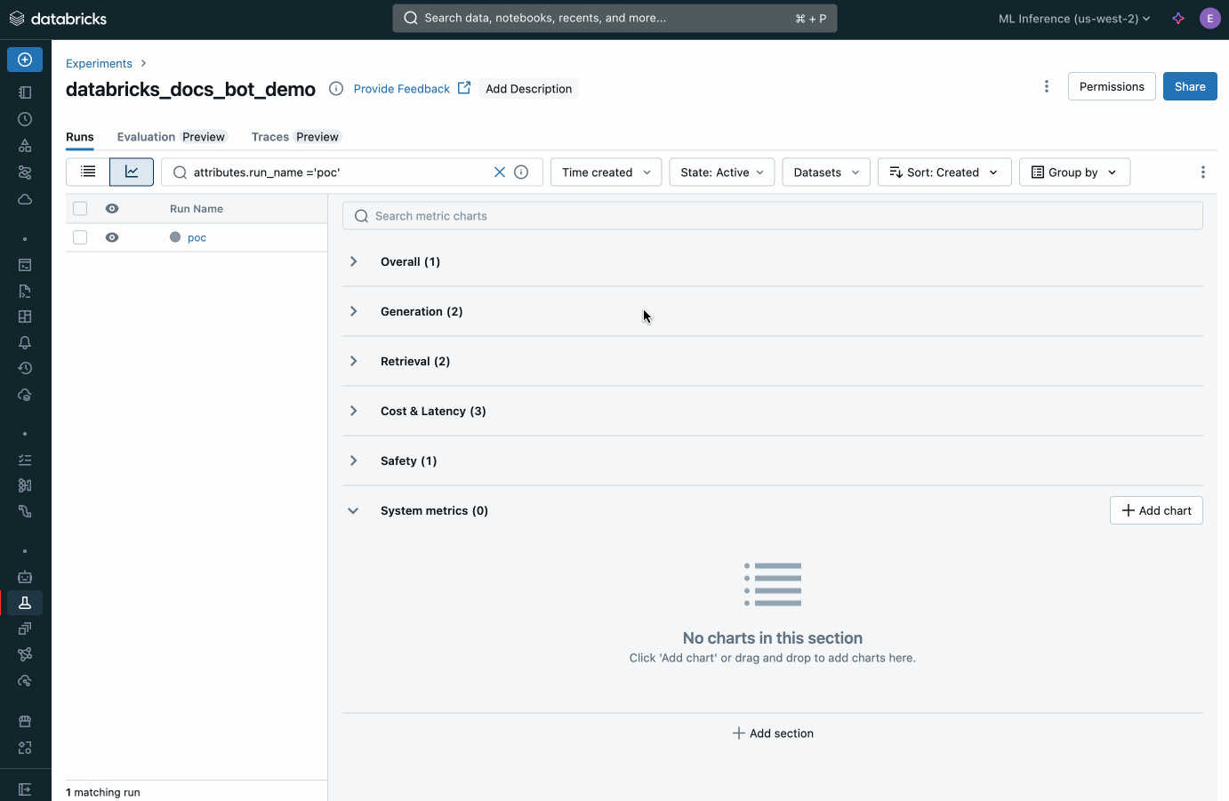The width and height of the screenshot is (1229, 801).
Task: Open the Catalog explorer icon
Action: pyautogui.click(x=25, y=145)
